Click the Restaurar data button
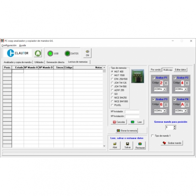Screen dimensions: 196x196 (140, 145)
